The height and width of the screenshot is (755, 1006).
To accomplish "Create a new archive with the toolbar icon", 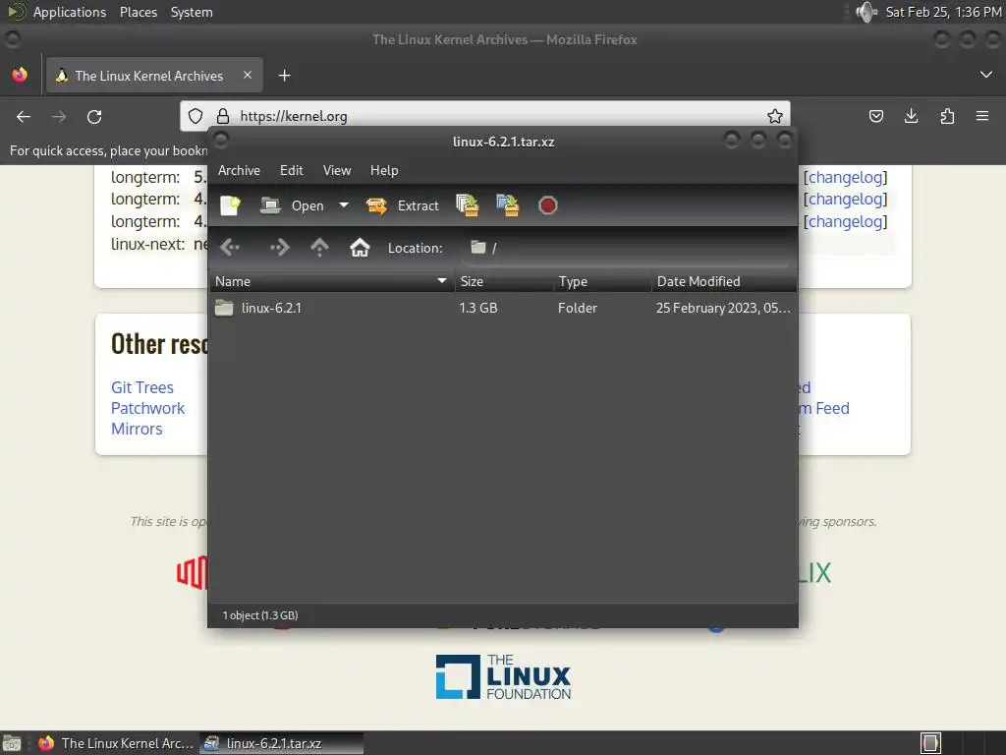I will [230, 205].
